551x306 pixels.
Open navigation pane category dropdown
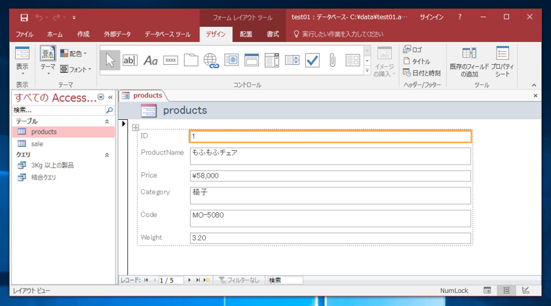101,97
